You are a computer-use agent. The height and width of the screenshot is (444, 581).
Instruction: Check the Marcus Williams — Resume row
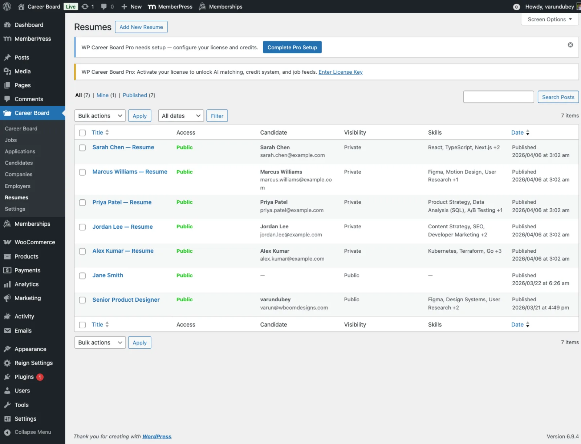pos(82,172)
